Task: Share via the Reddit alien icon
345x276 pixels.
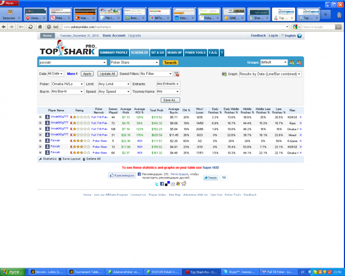Action: click(184, 183)
